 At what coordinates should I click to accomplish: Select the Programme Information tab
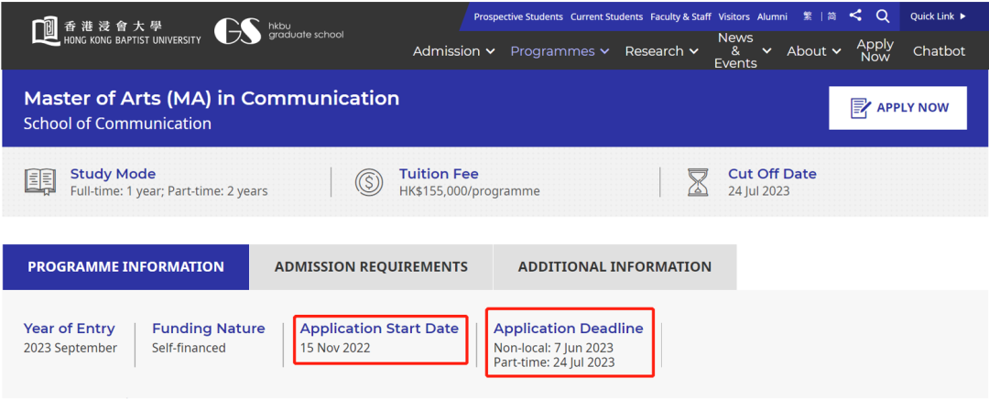pyautogui.click(x=125, y=267)
